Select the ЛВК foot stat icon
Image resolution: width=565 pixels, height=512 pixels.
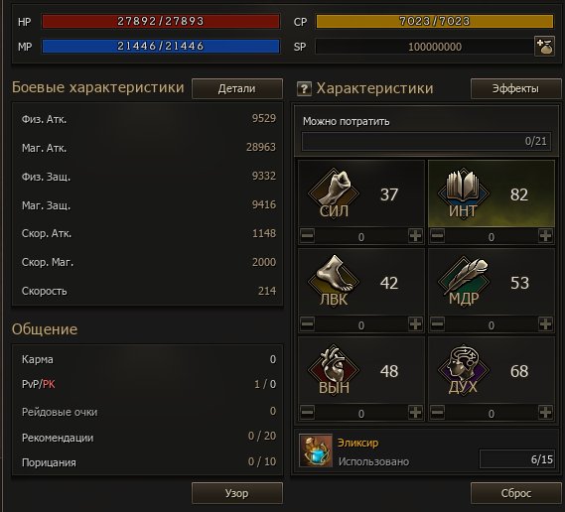(334, 282)
